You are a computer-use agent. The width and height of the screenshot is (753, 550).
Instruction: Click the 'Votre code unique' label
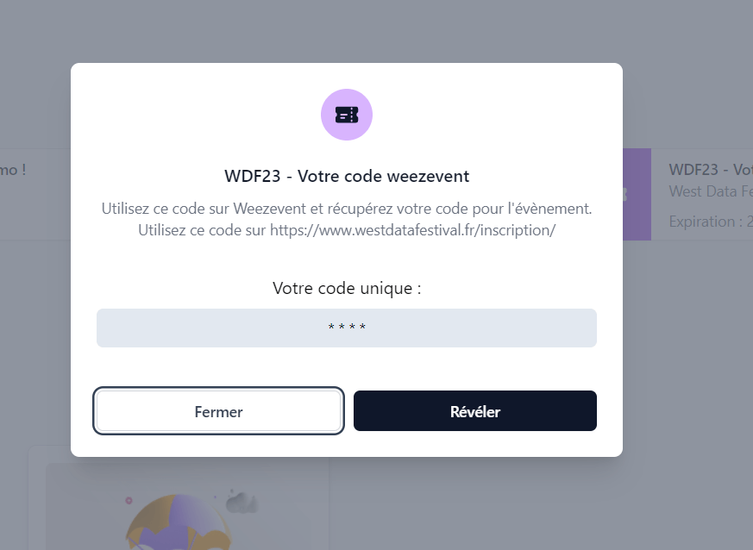point(347,288)
